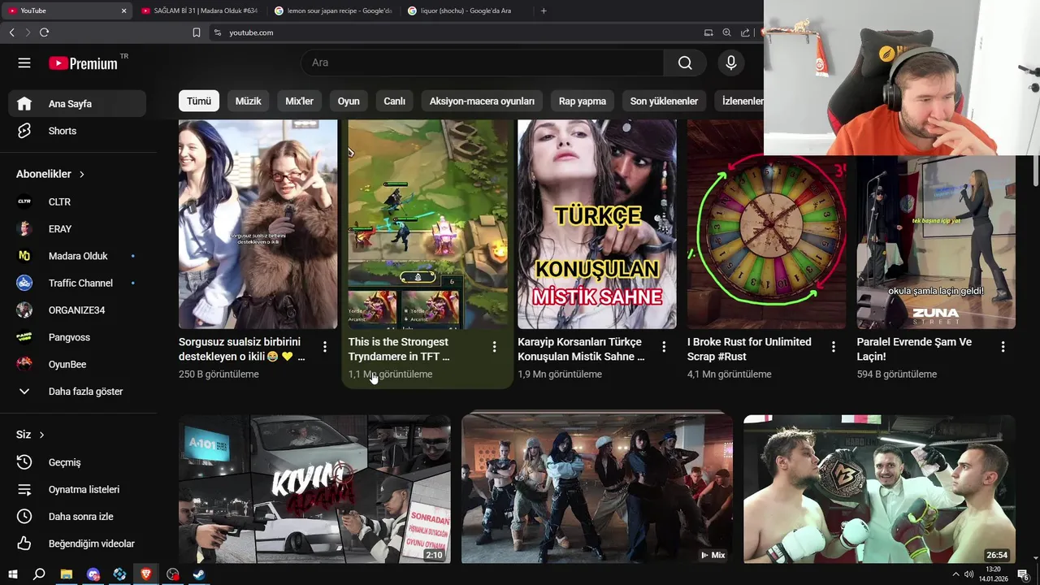Viewport: 1040px width, 585px height.
Task: Switch to the liquor (shochu) Google tab
Action: (x=466, y=11)
